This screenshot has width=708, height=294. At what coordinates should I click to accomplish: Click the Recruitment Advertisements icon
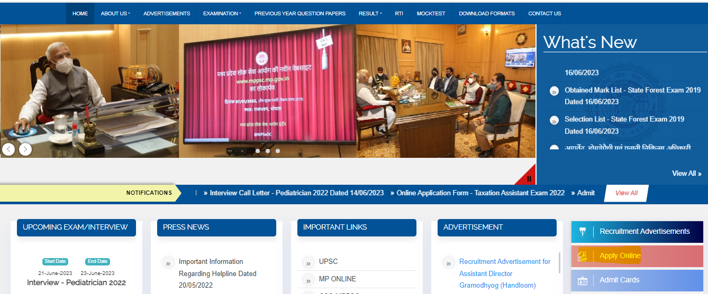[583, 232]
